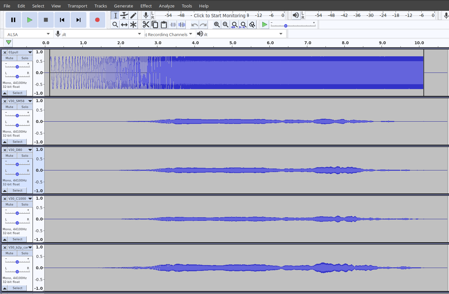The height and width of the screenshot is (294, 449).
Task: Click the timeline playhead green triangle
Action: 9,43
